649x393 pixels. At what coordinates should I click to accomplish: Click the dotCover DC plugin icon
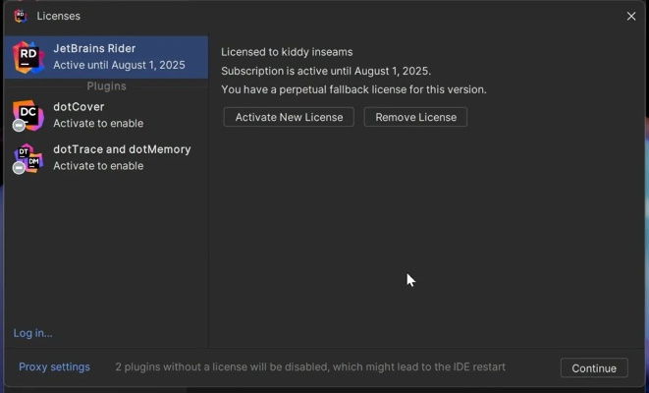coord(28,114)
